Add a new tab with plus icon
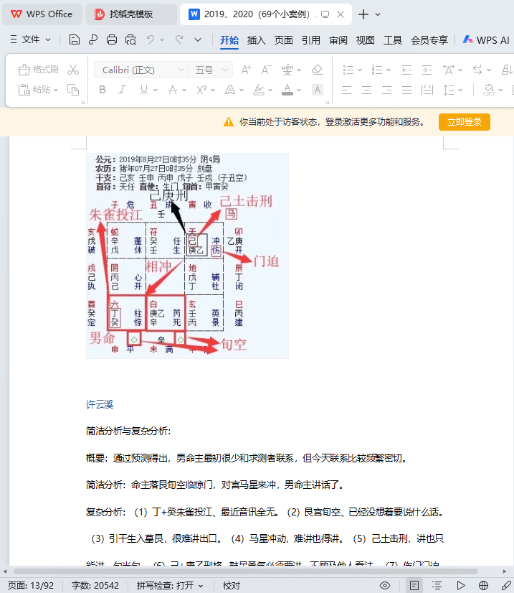The image size is (514, 593). [363, 14]
